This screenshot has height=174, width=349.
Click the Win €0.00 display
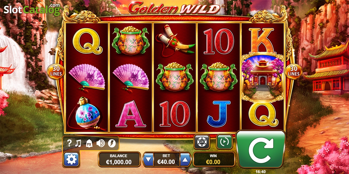[213, 159]
